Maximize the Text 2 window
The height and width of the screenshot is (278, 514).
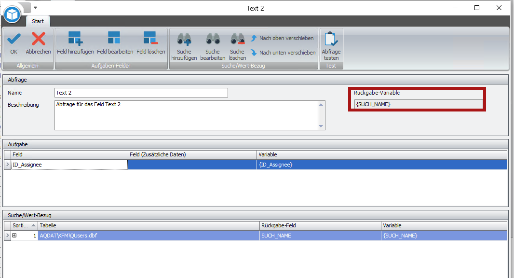[477, 8]
